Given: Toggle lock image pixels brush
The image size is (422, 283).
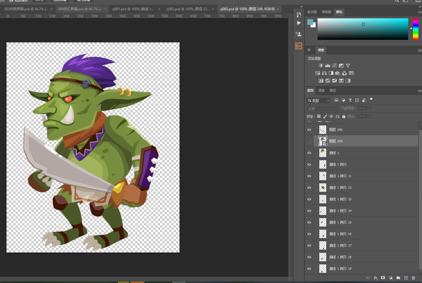Looking at the screenshot, I should (x=325, y=116).
